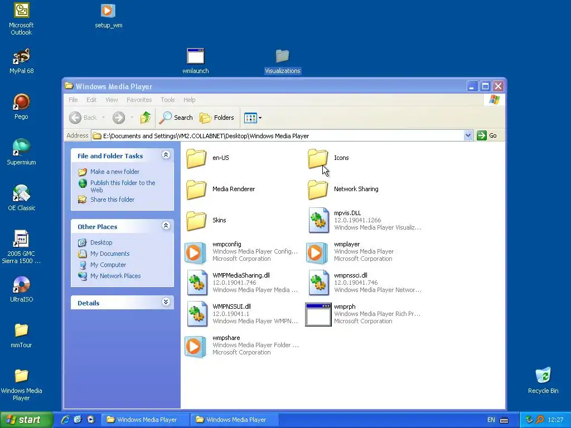Select the WMPNSSUI.dll file icon
This screenshot has width=571, height=428.
pos(197,314)
